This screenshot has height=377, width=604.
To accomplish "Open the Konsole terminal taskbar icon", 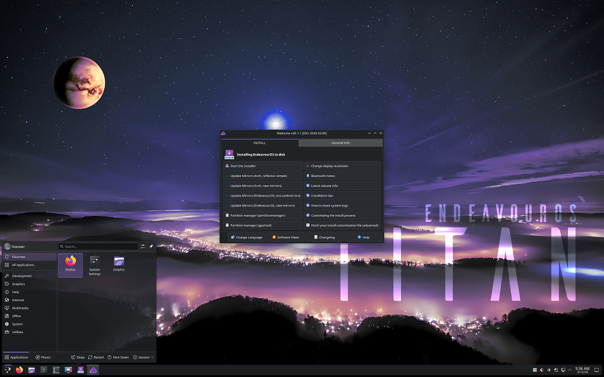I will (44, 370).
